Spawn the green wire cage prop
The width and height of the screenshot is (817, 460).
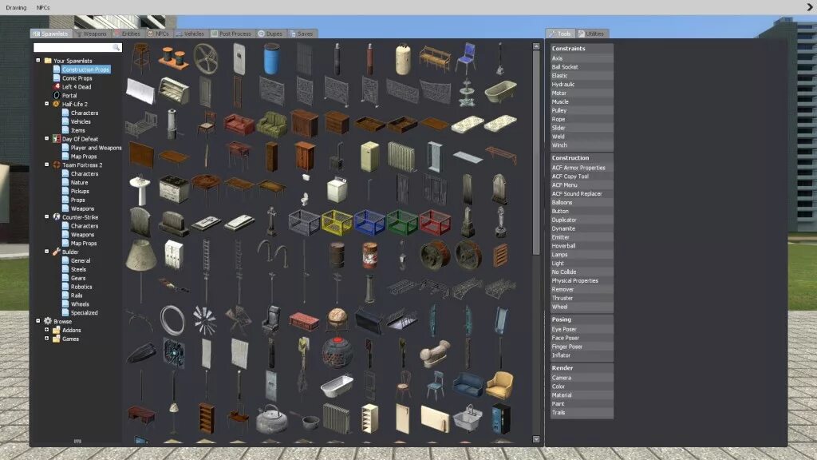[402, 223]
